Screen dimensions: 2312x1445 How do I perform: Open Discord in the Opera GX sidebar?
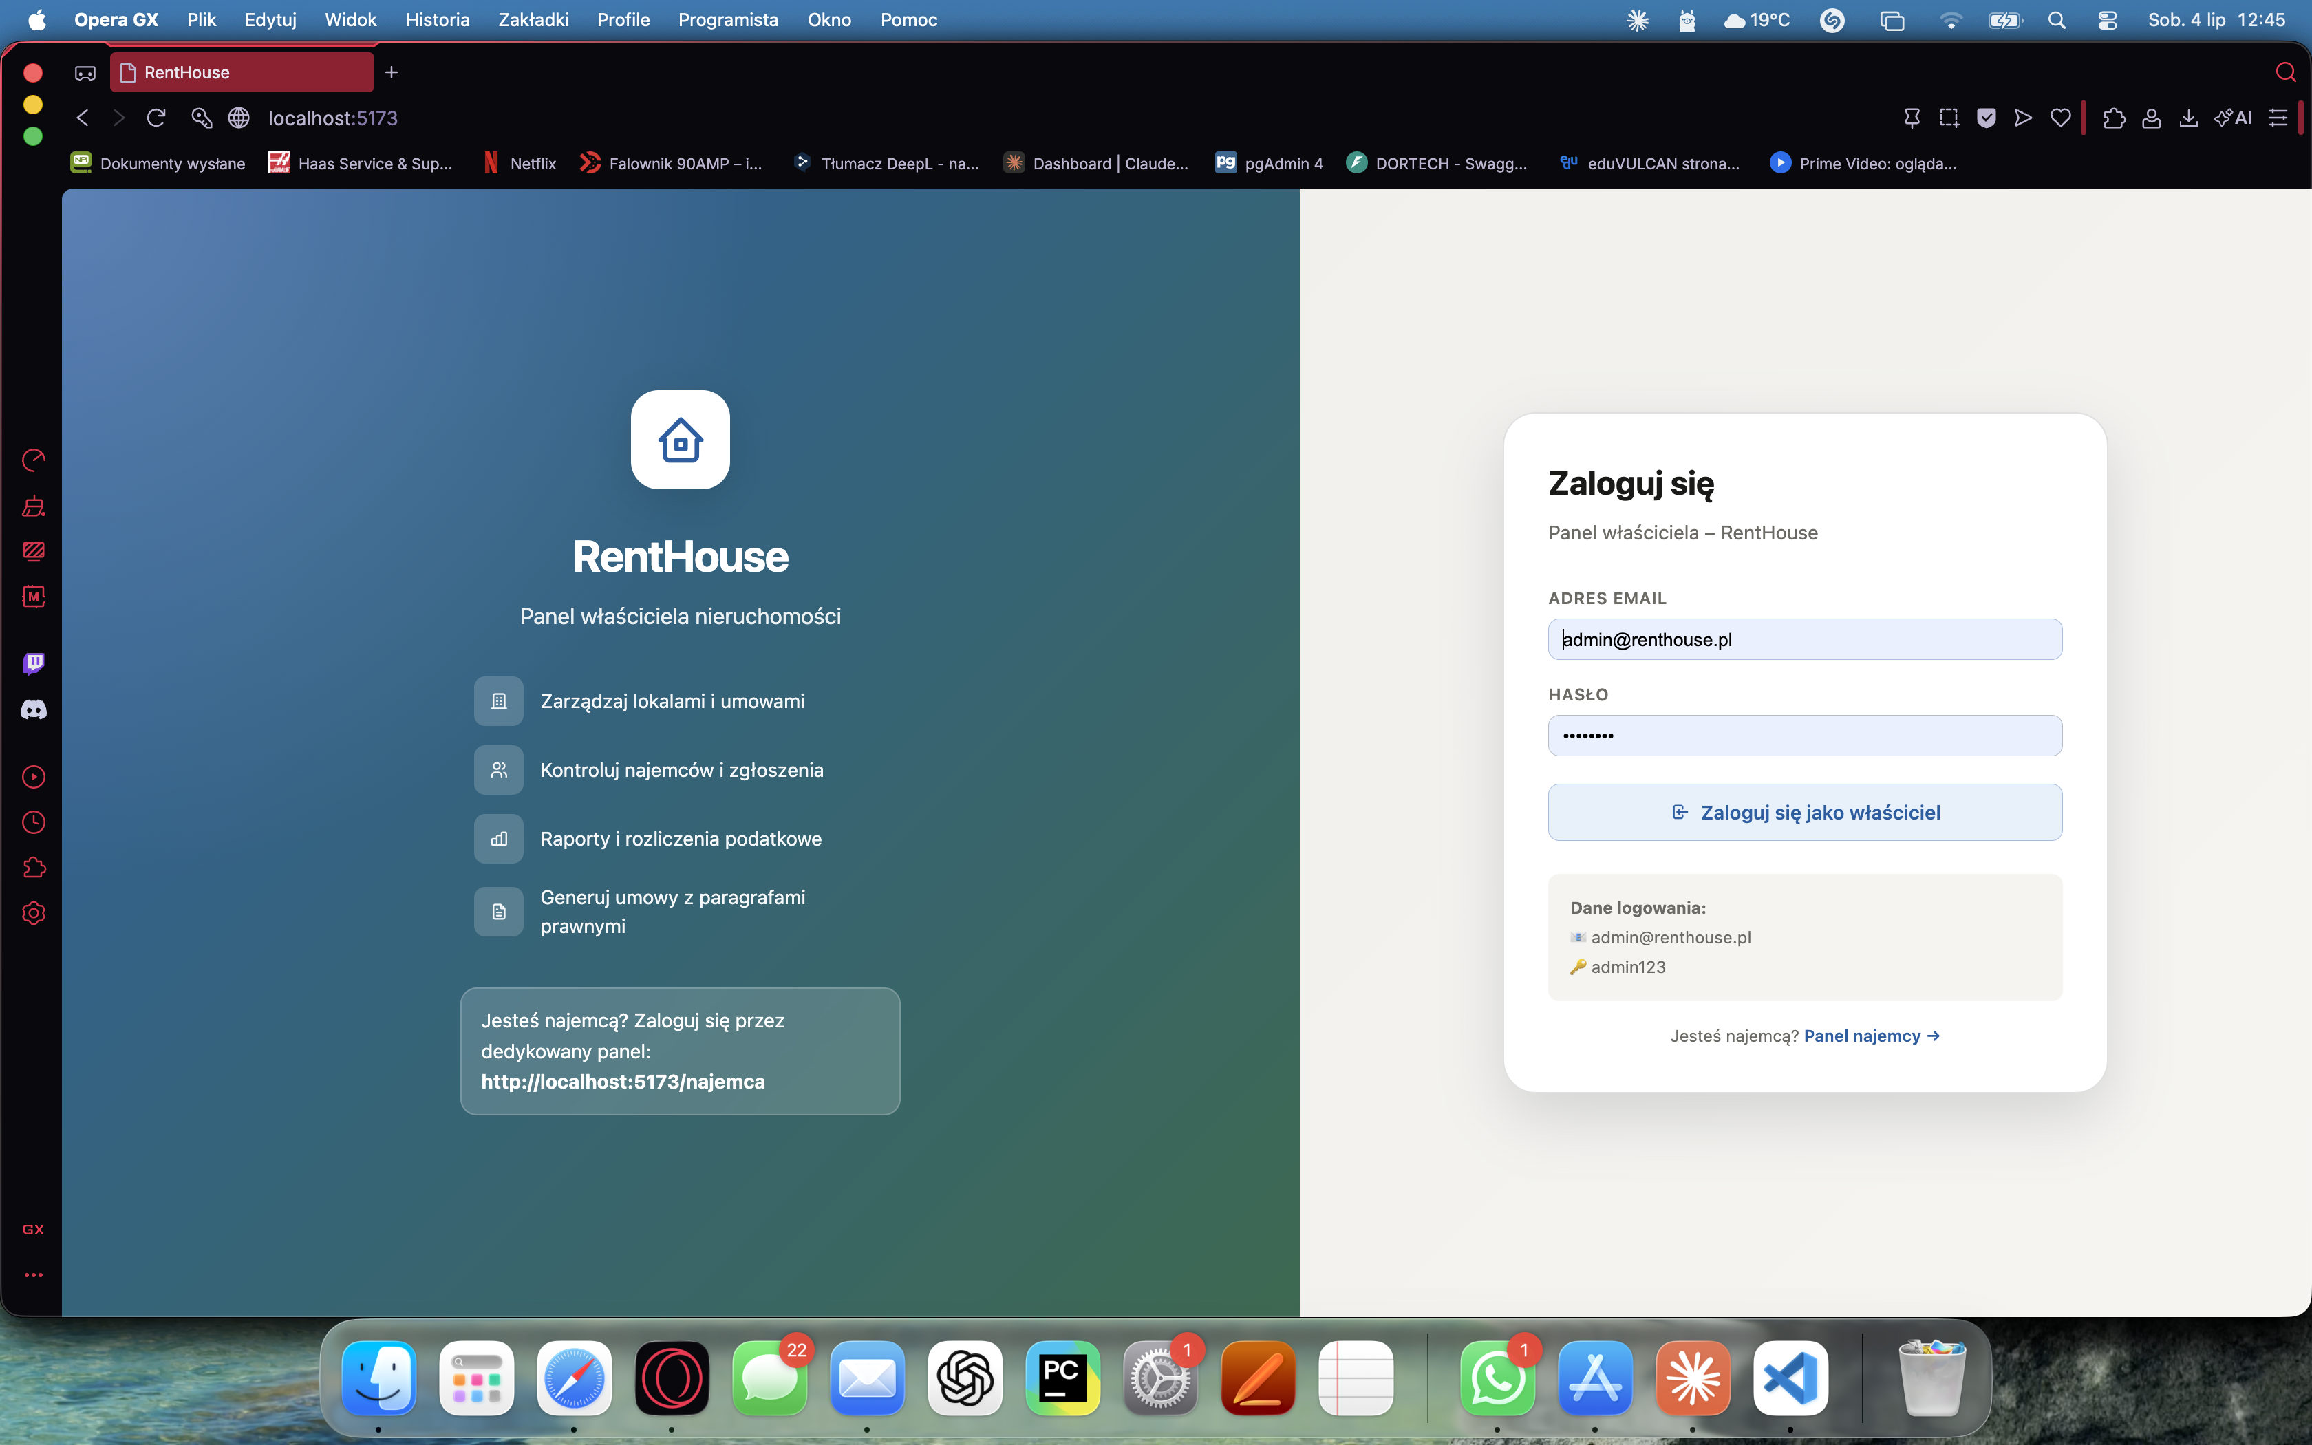point(34,709)
